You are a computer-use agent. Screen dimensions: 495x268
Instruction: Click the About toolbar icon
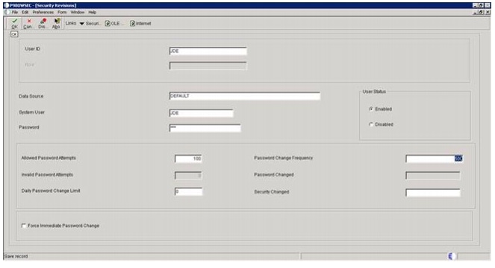57,21
